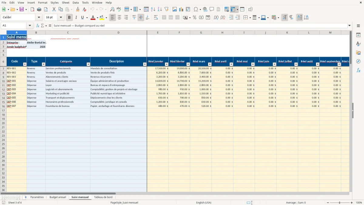This screenshot has width=364, height=205.
Task: Click the horizontal scrollbar
Action: click(58, 193)
